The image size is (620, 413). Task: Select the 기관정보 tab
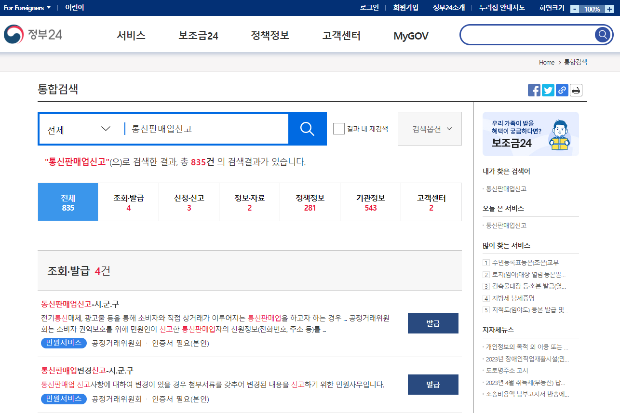pos(370,201)
